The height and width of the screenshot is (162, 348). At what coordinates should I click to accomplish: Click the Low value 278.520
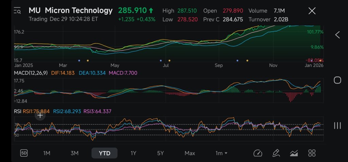click(188, 20)
